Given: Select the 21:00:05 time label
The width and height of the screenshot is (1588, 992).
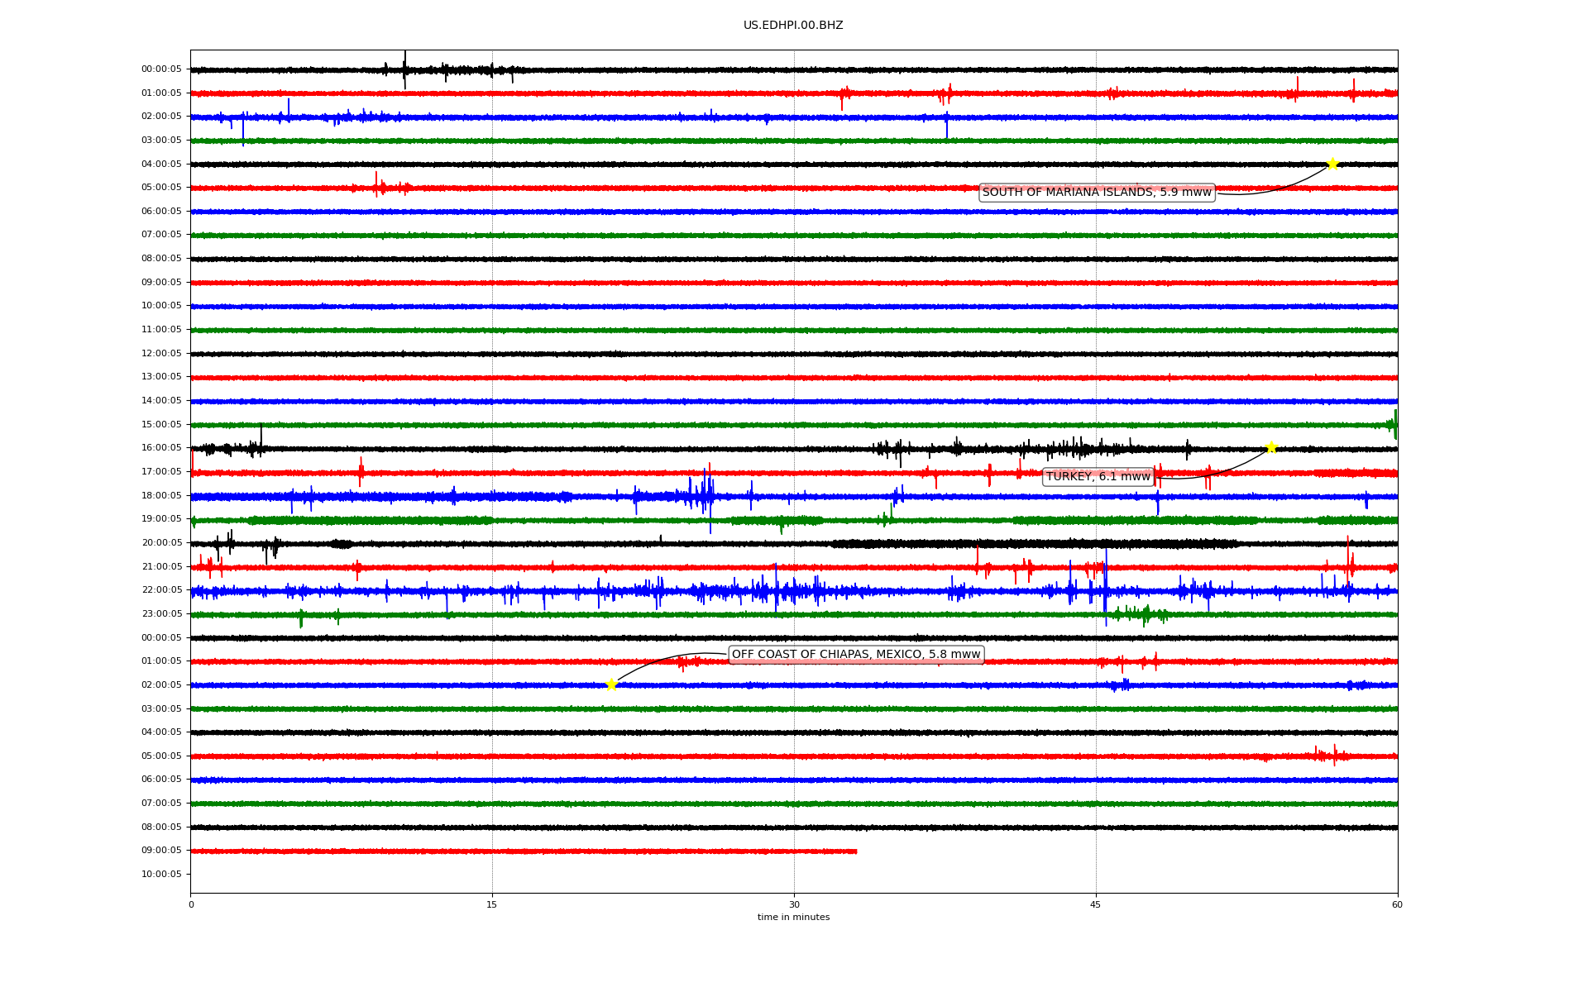Looking at the screenshot, I should (161, 567).
